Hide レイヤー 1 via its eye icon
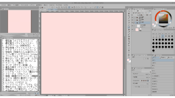 (x=132, y=26)
